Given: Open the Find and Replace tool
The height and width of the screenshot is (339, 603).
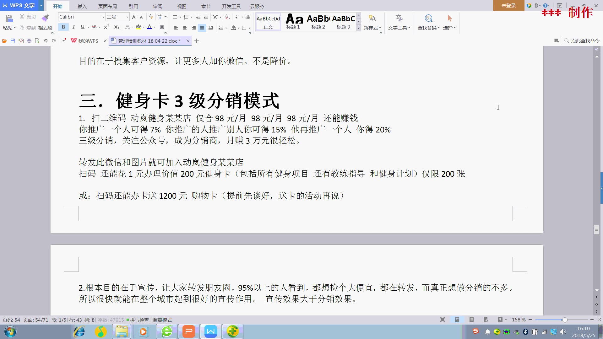Looking at the screenshot, I should [428, 22].
